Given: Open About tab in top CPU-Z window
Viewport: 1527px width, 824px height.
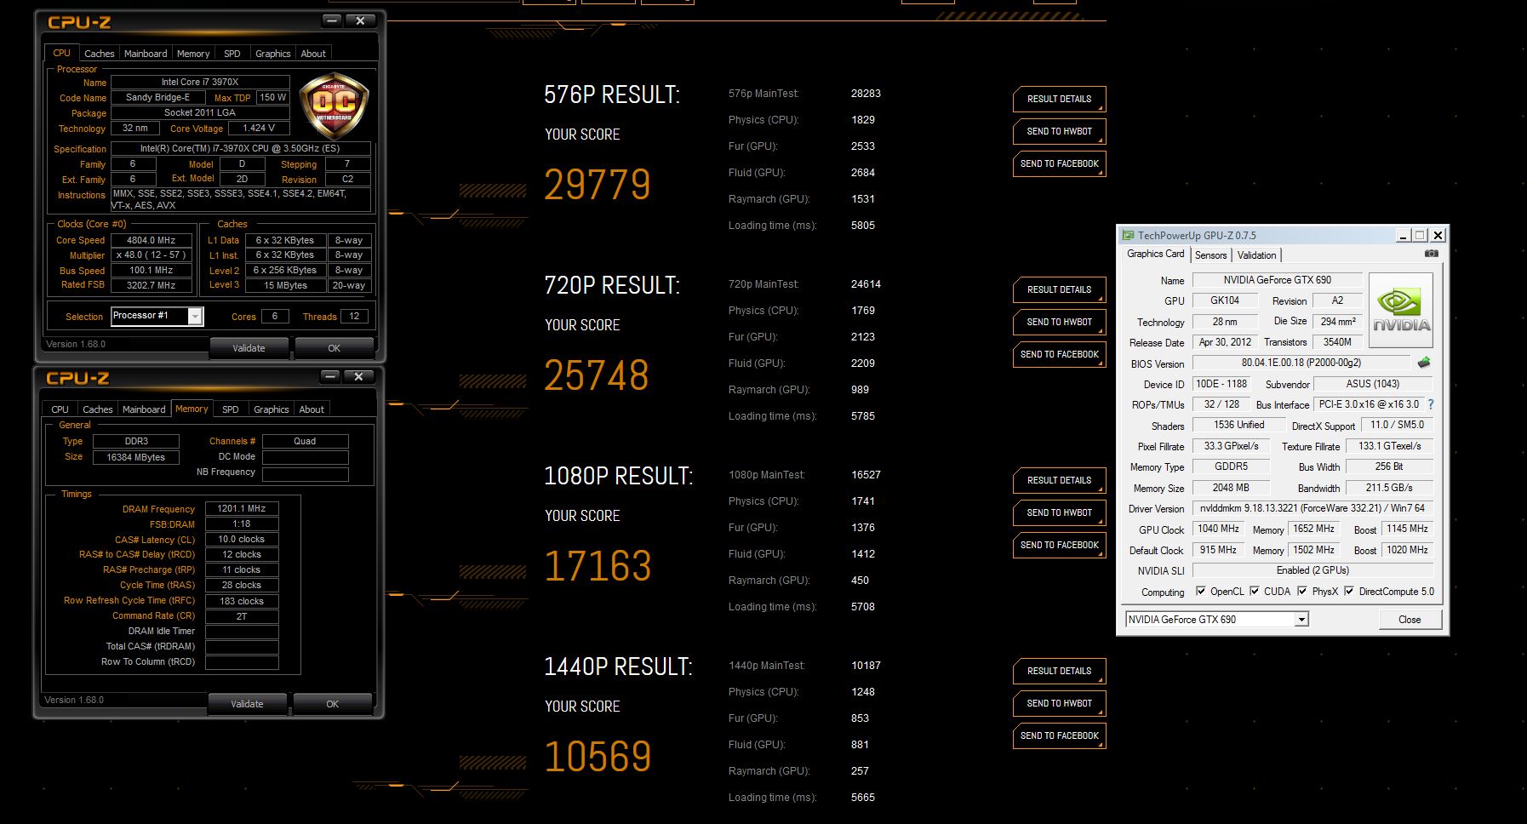Looking at the screenshot, I should click(313, 54).
